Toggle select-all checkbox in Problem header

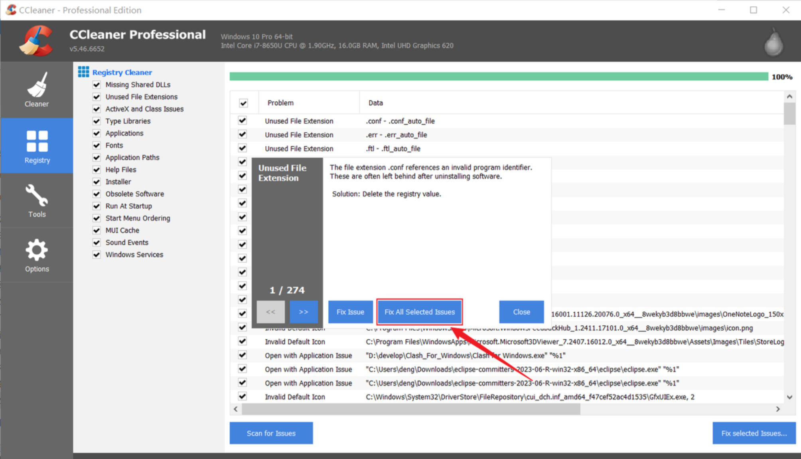(x=243, y=103)
